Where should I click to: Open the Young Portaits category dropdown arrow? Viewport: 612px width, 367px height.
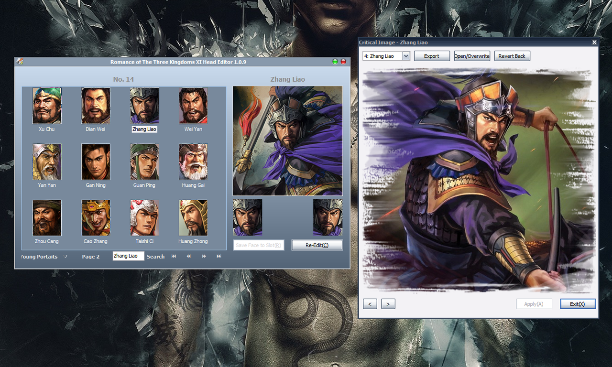(x=66, y=257)
